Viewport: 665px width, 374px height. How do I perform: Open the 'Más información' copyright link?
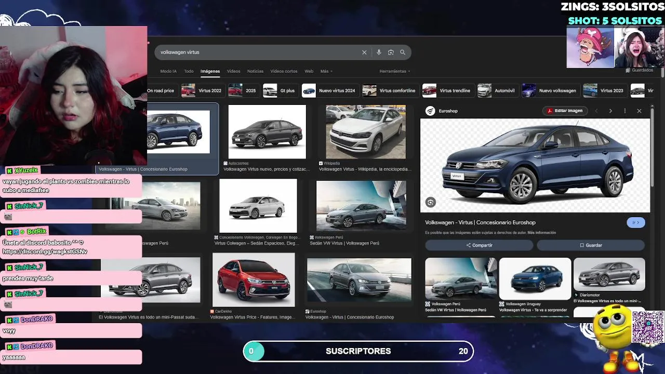[542, 233]
